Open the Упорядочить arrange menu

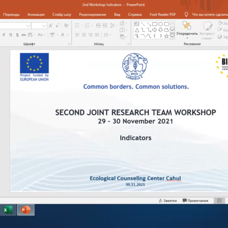(x=187, y=30)
